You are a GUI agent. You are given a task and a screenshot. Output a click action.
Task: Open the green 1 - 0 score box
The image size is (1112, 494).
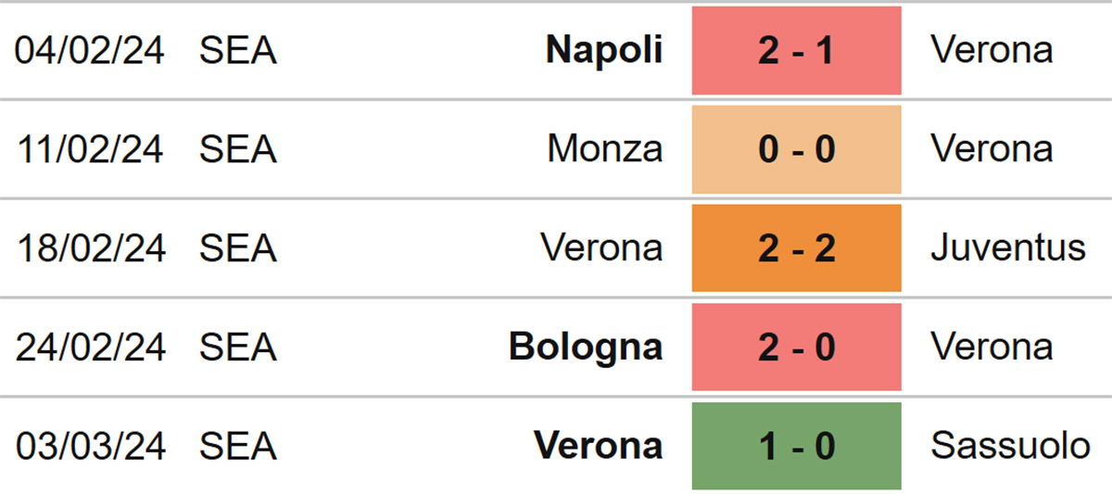coord(796,446)
